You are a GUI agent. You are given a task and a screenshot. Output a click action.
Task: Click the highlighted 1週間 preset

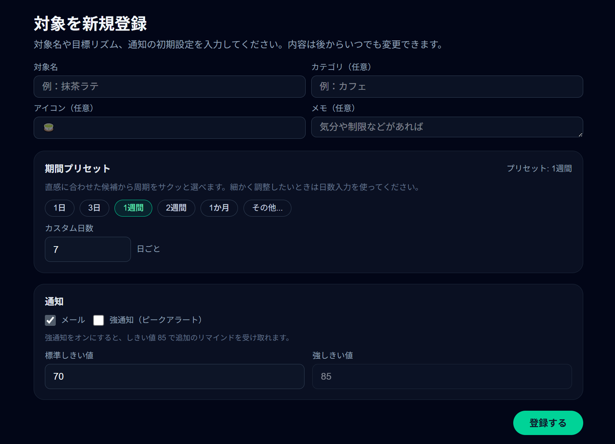tap(133, 208)
